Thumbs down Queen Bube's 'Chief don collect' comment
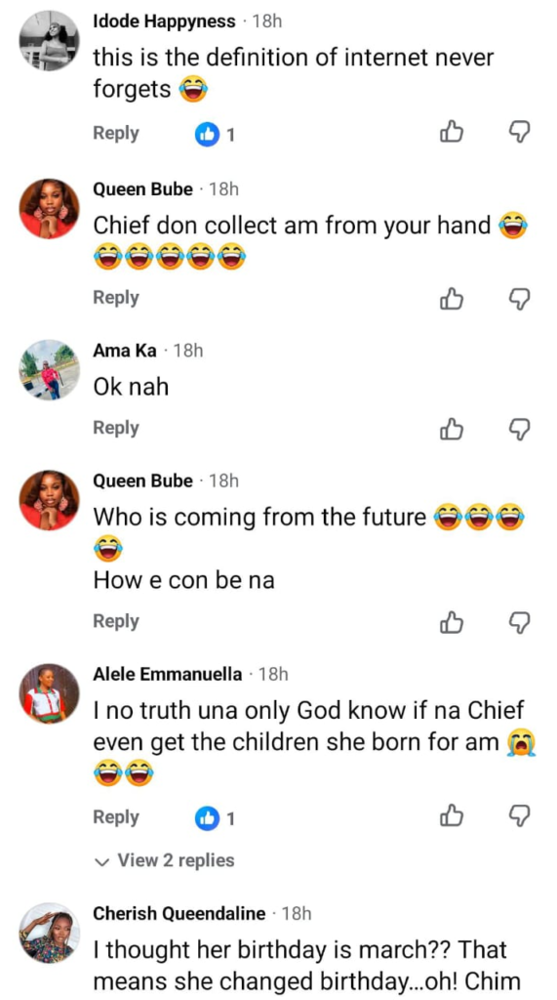This screenshot has height=1000, width=557. point(520,298)
